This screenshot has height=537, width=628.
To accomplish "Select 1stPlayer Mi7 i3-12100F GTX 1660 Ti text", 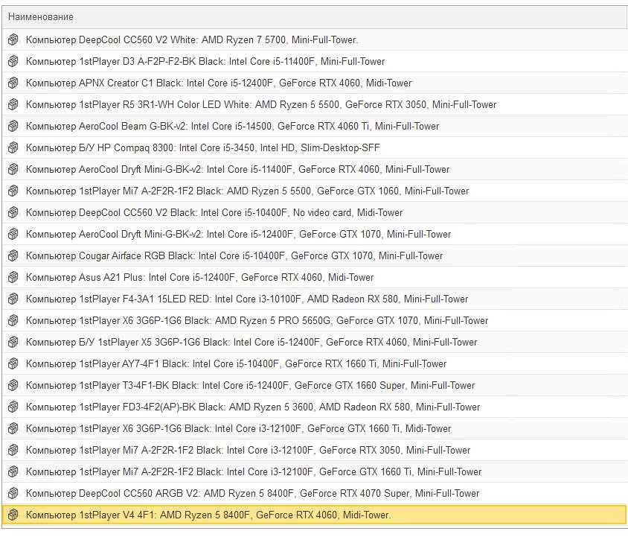I will (x=254, y=472).
